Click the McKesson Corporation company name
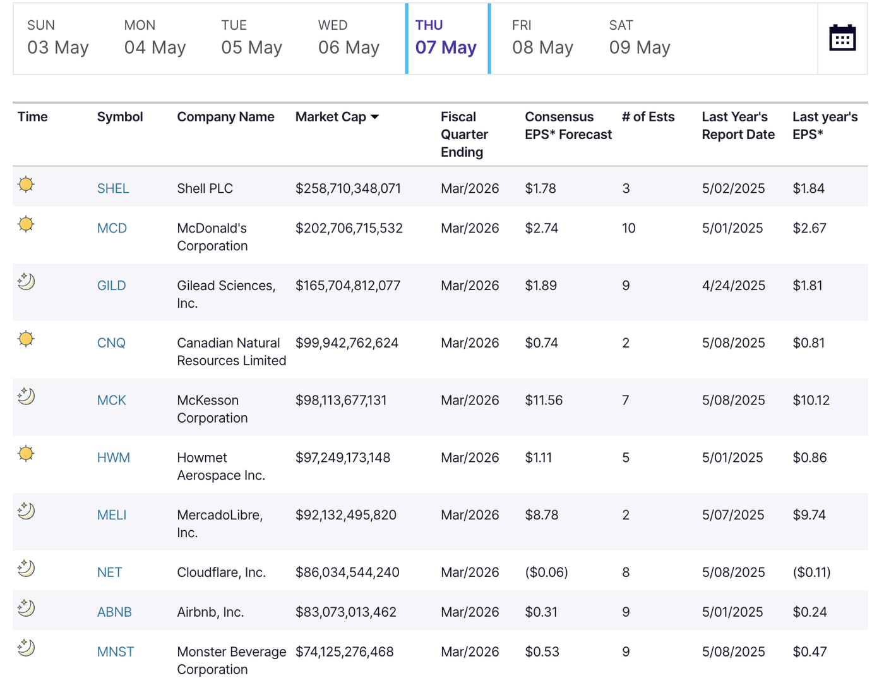The image size is (884, 685). click(212, 409)
